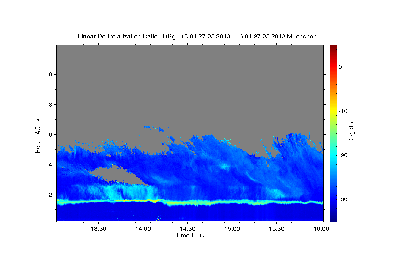
Task: Click the 'Muenchen' location in title
Action: (x=302, y=36)
